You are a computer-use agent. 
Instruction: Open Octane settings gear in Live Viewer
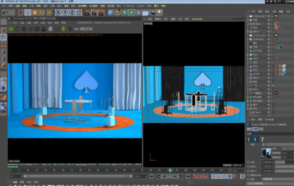pos(37,29)
